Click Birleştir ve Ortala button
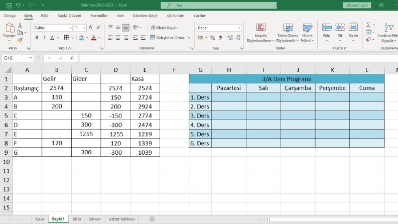 [x=168, y=38]
